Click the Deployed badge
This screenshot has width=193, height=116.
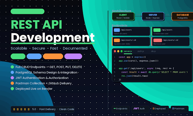[x=160, y=109]
